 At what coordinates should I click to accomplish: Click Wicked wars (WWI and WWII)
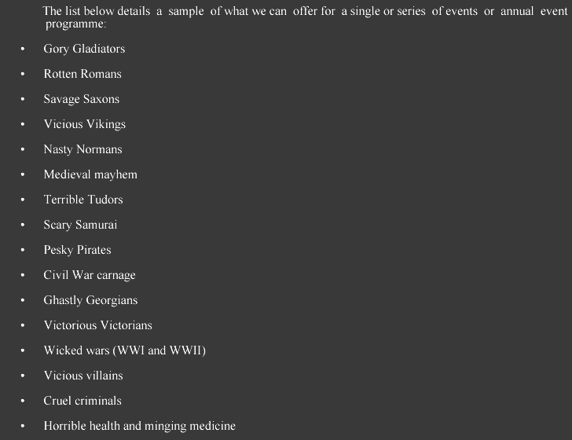125,350
